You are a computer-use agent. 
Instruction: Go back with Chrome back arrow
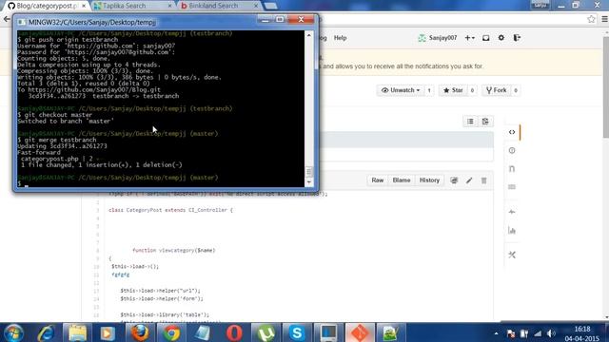[x=7, y=19]
